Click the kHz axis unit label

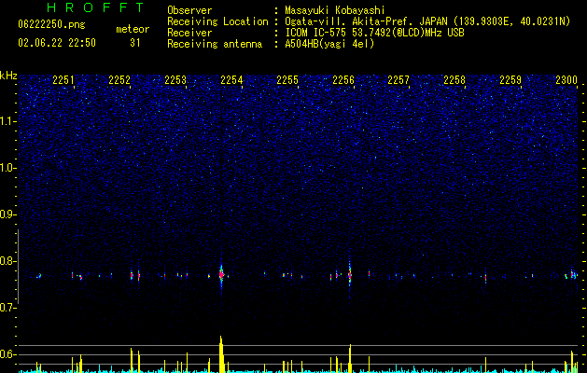[x=8, y=76]
